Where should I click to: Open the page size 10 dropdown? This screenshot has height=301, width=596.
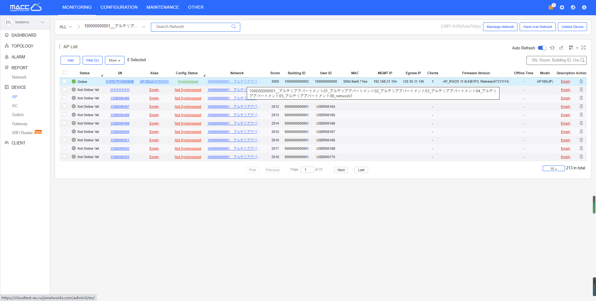coord(553,169)
